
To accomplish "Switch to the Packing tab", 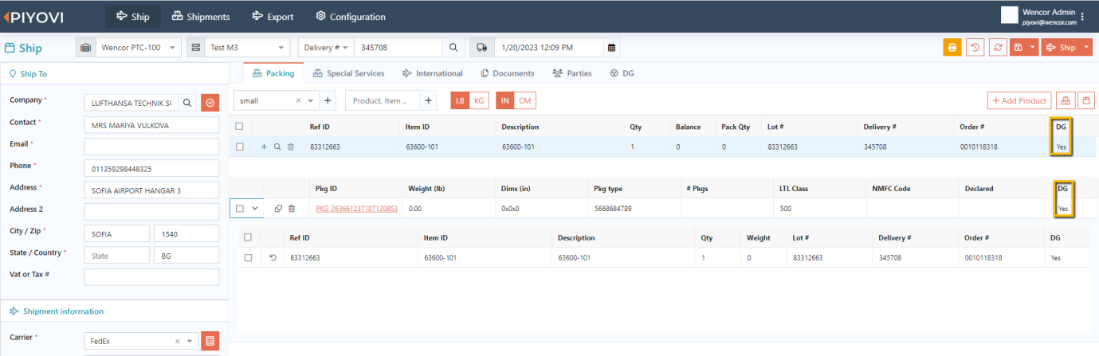I will (x=273, y=73).
